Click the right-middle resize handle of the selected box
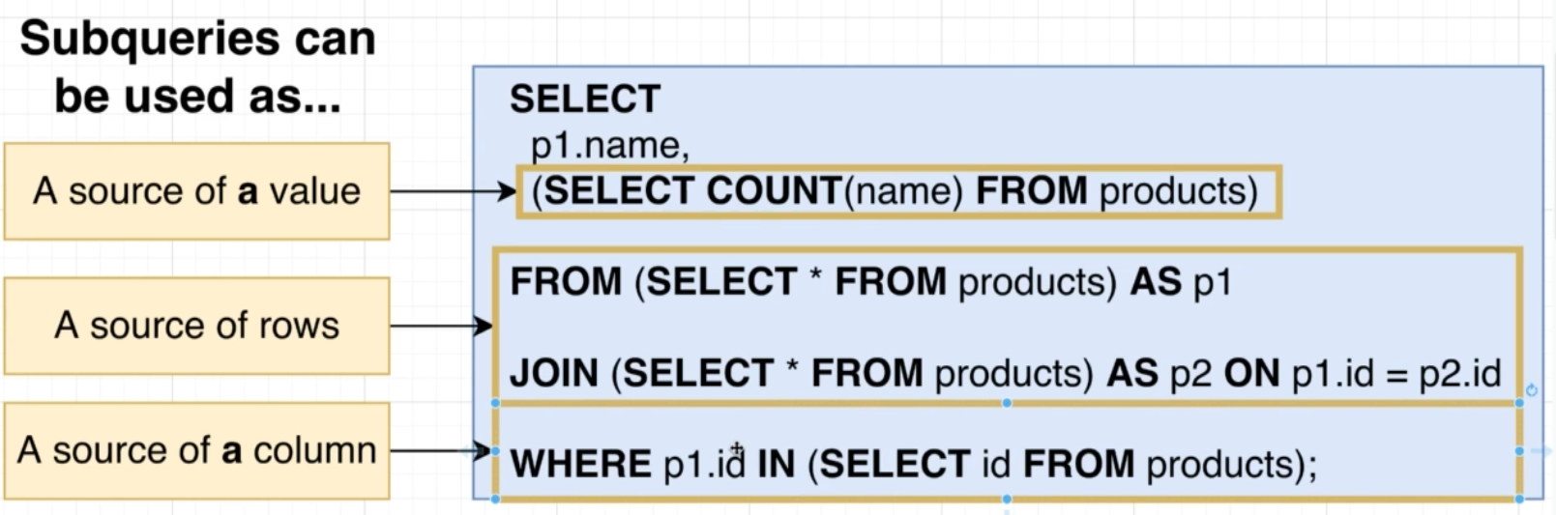 click(1519, 451)
